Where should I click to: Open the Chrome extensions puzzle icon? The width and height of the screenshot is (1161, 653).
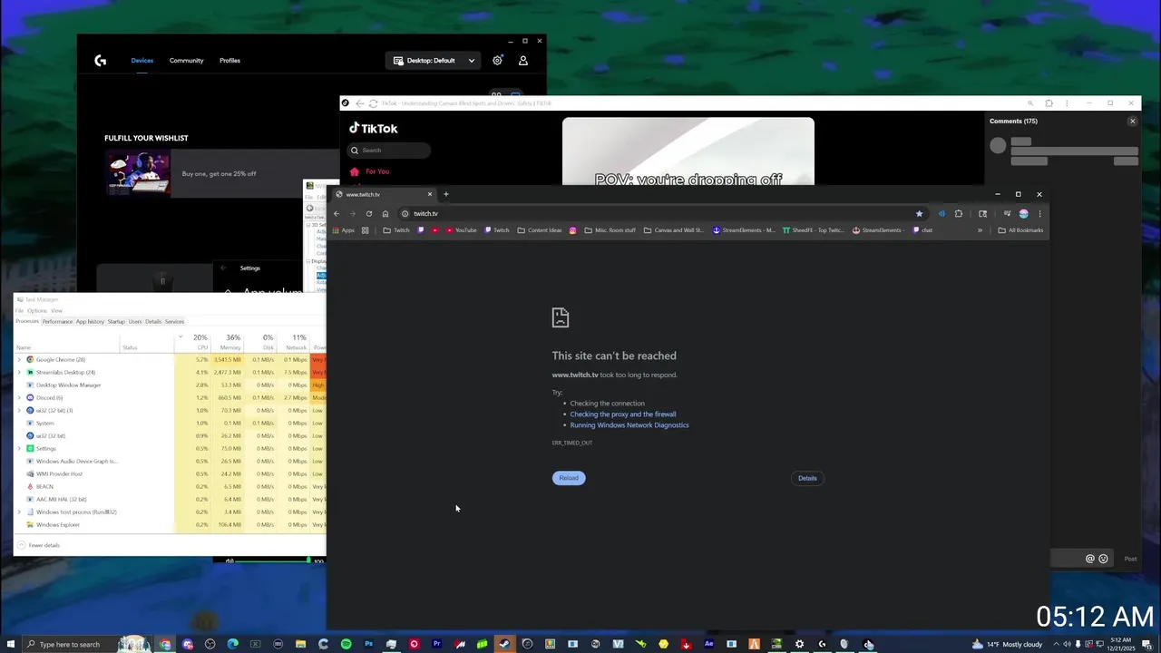pos(959,214)
